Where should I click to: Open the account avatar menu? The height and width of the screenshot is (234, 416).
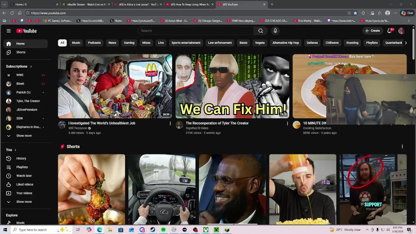(x=401, y=31)
